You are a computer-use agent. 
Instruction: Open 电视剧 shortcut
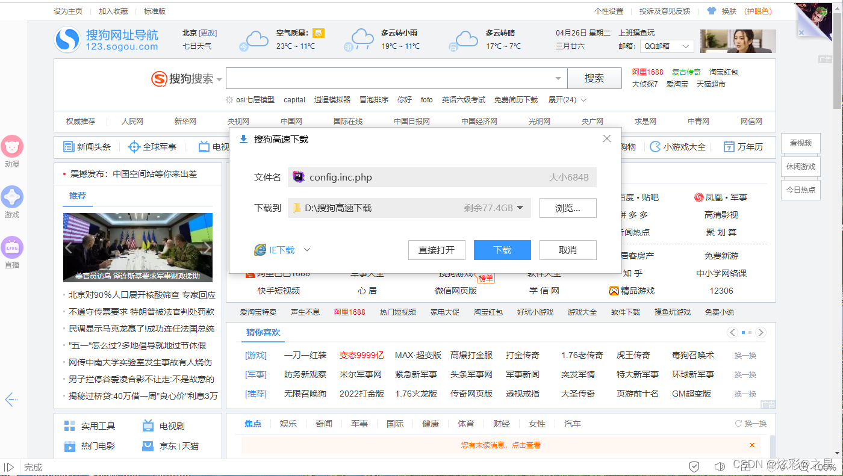click(x=163, y=426)
